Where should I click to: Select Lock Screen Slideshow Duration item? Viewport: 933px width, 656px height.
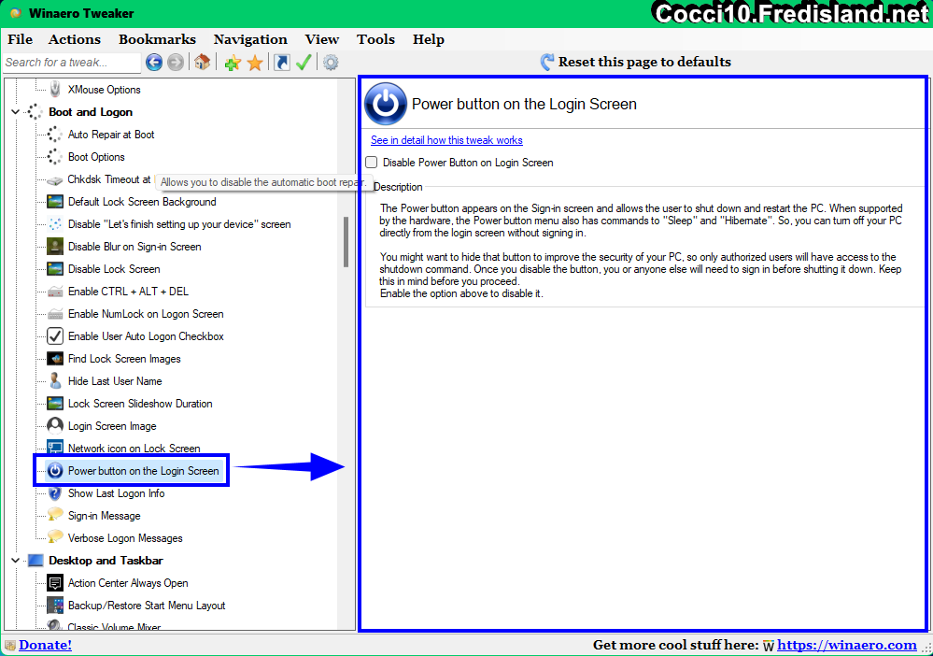[x=140, y=404]
